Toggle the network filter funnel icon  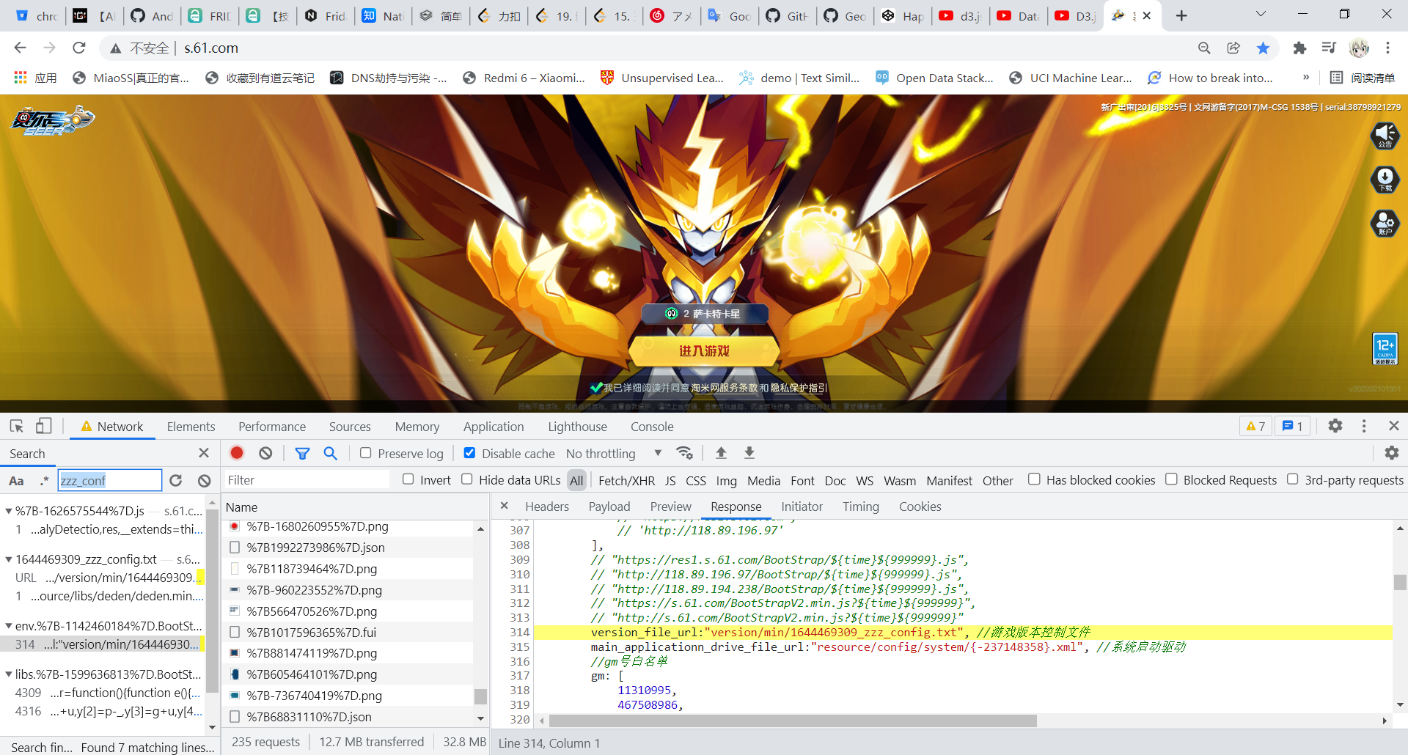point(302,453)
